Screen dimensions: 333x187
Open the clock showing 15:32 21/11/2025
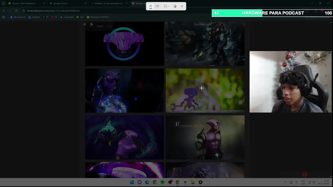tap(324, 182)
